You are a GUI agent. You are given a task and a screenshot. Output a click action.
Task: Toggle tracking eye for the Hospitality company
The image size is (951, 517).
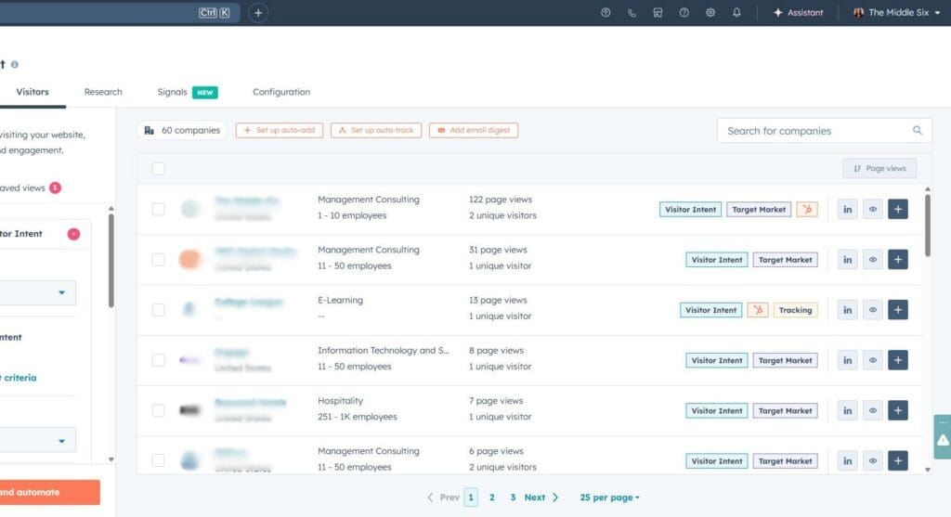873,410
